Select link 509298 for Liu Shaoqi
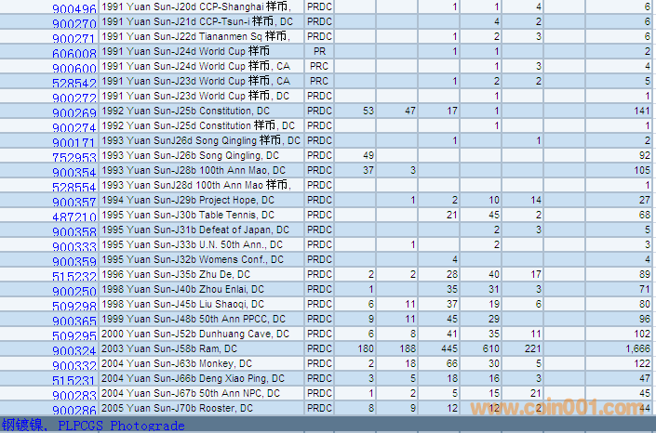The image size is (656, 433). click(74, 307)
